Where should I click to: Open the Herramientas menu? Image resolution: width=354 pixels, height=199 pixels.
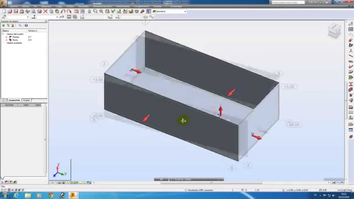(x=123, y=6)
